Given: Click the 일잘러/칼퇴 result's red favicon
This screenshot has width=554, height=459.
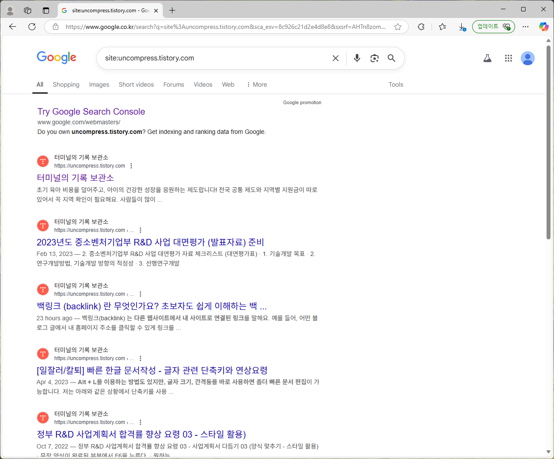Looking at the screenshot, I should (x=43, y=354).
